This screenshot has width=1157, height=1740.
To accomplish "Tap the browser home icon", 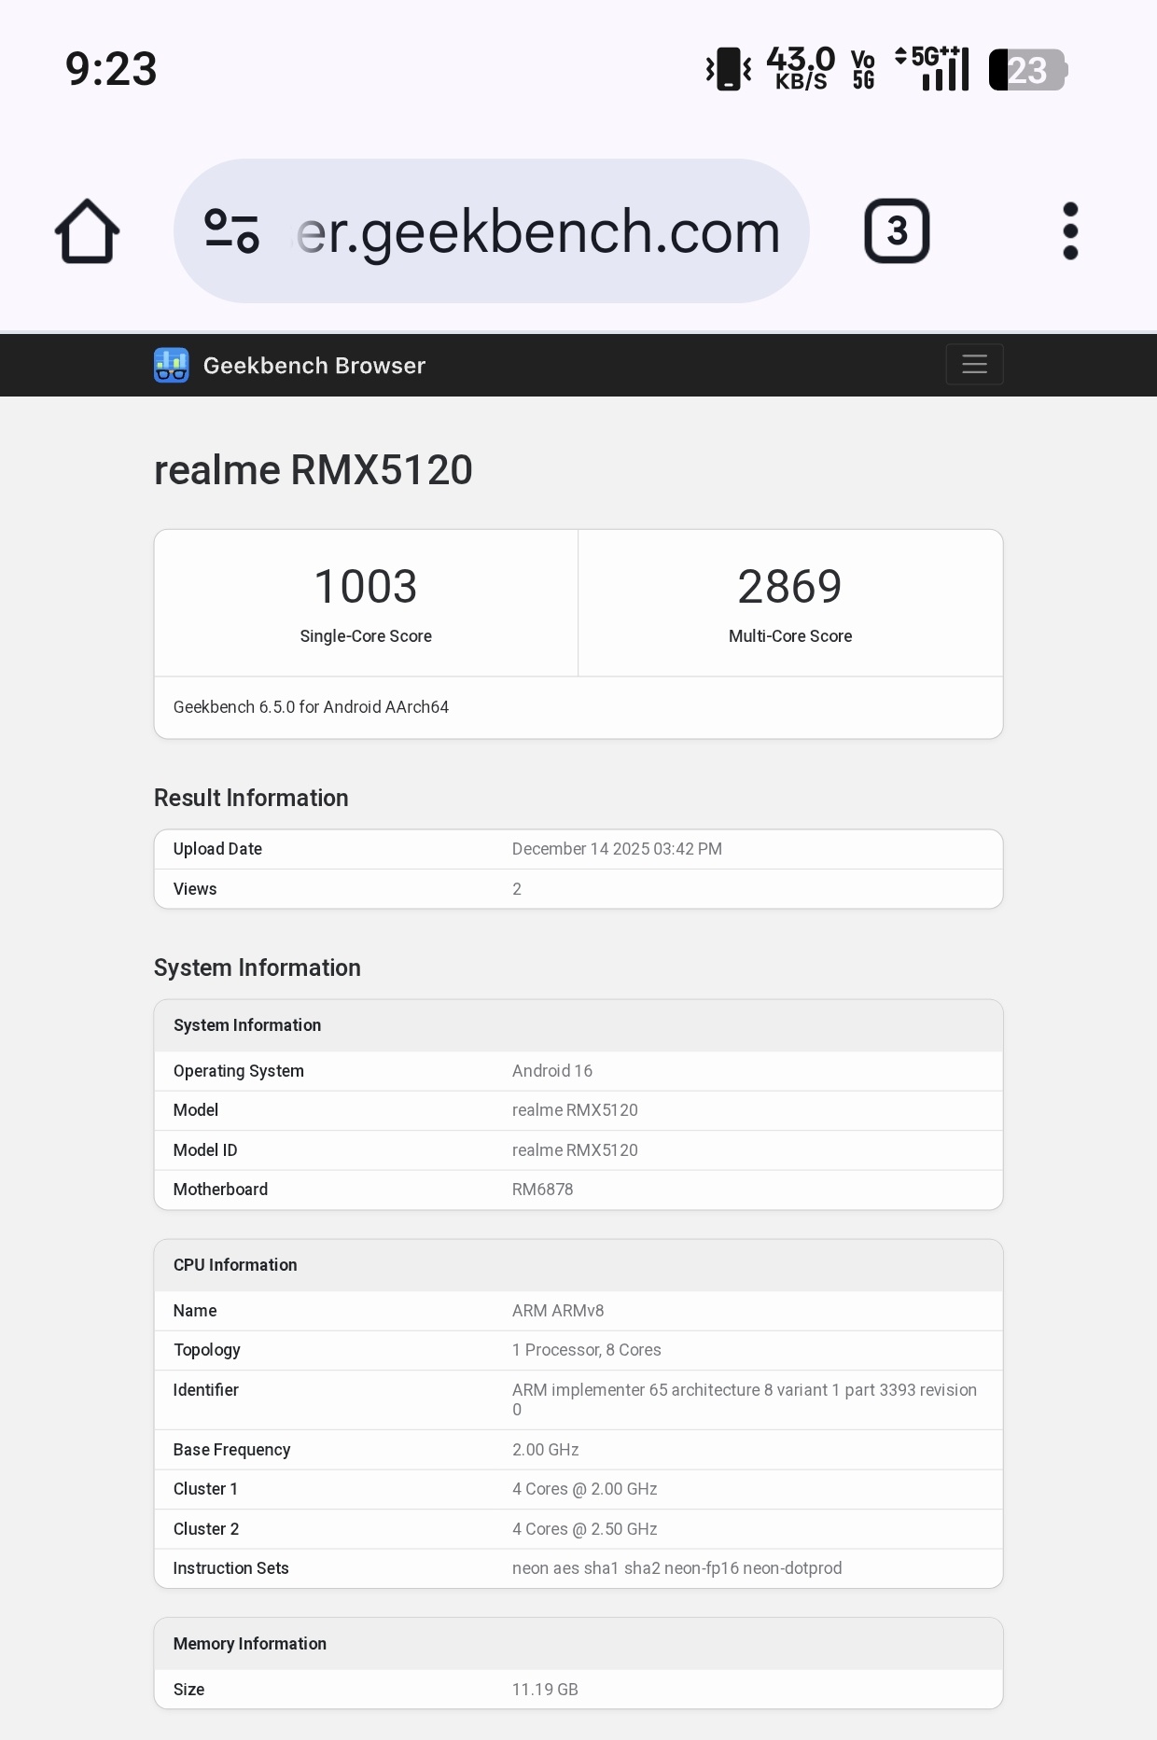I will (x=87, y=231).
